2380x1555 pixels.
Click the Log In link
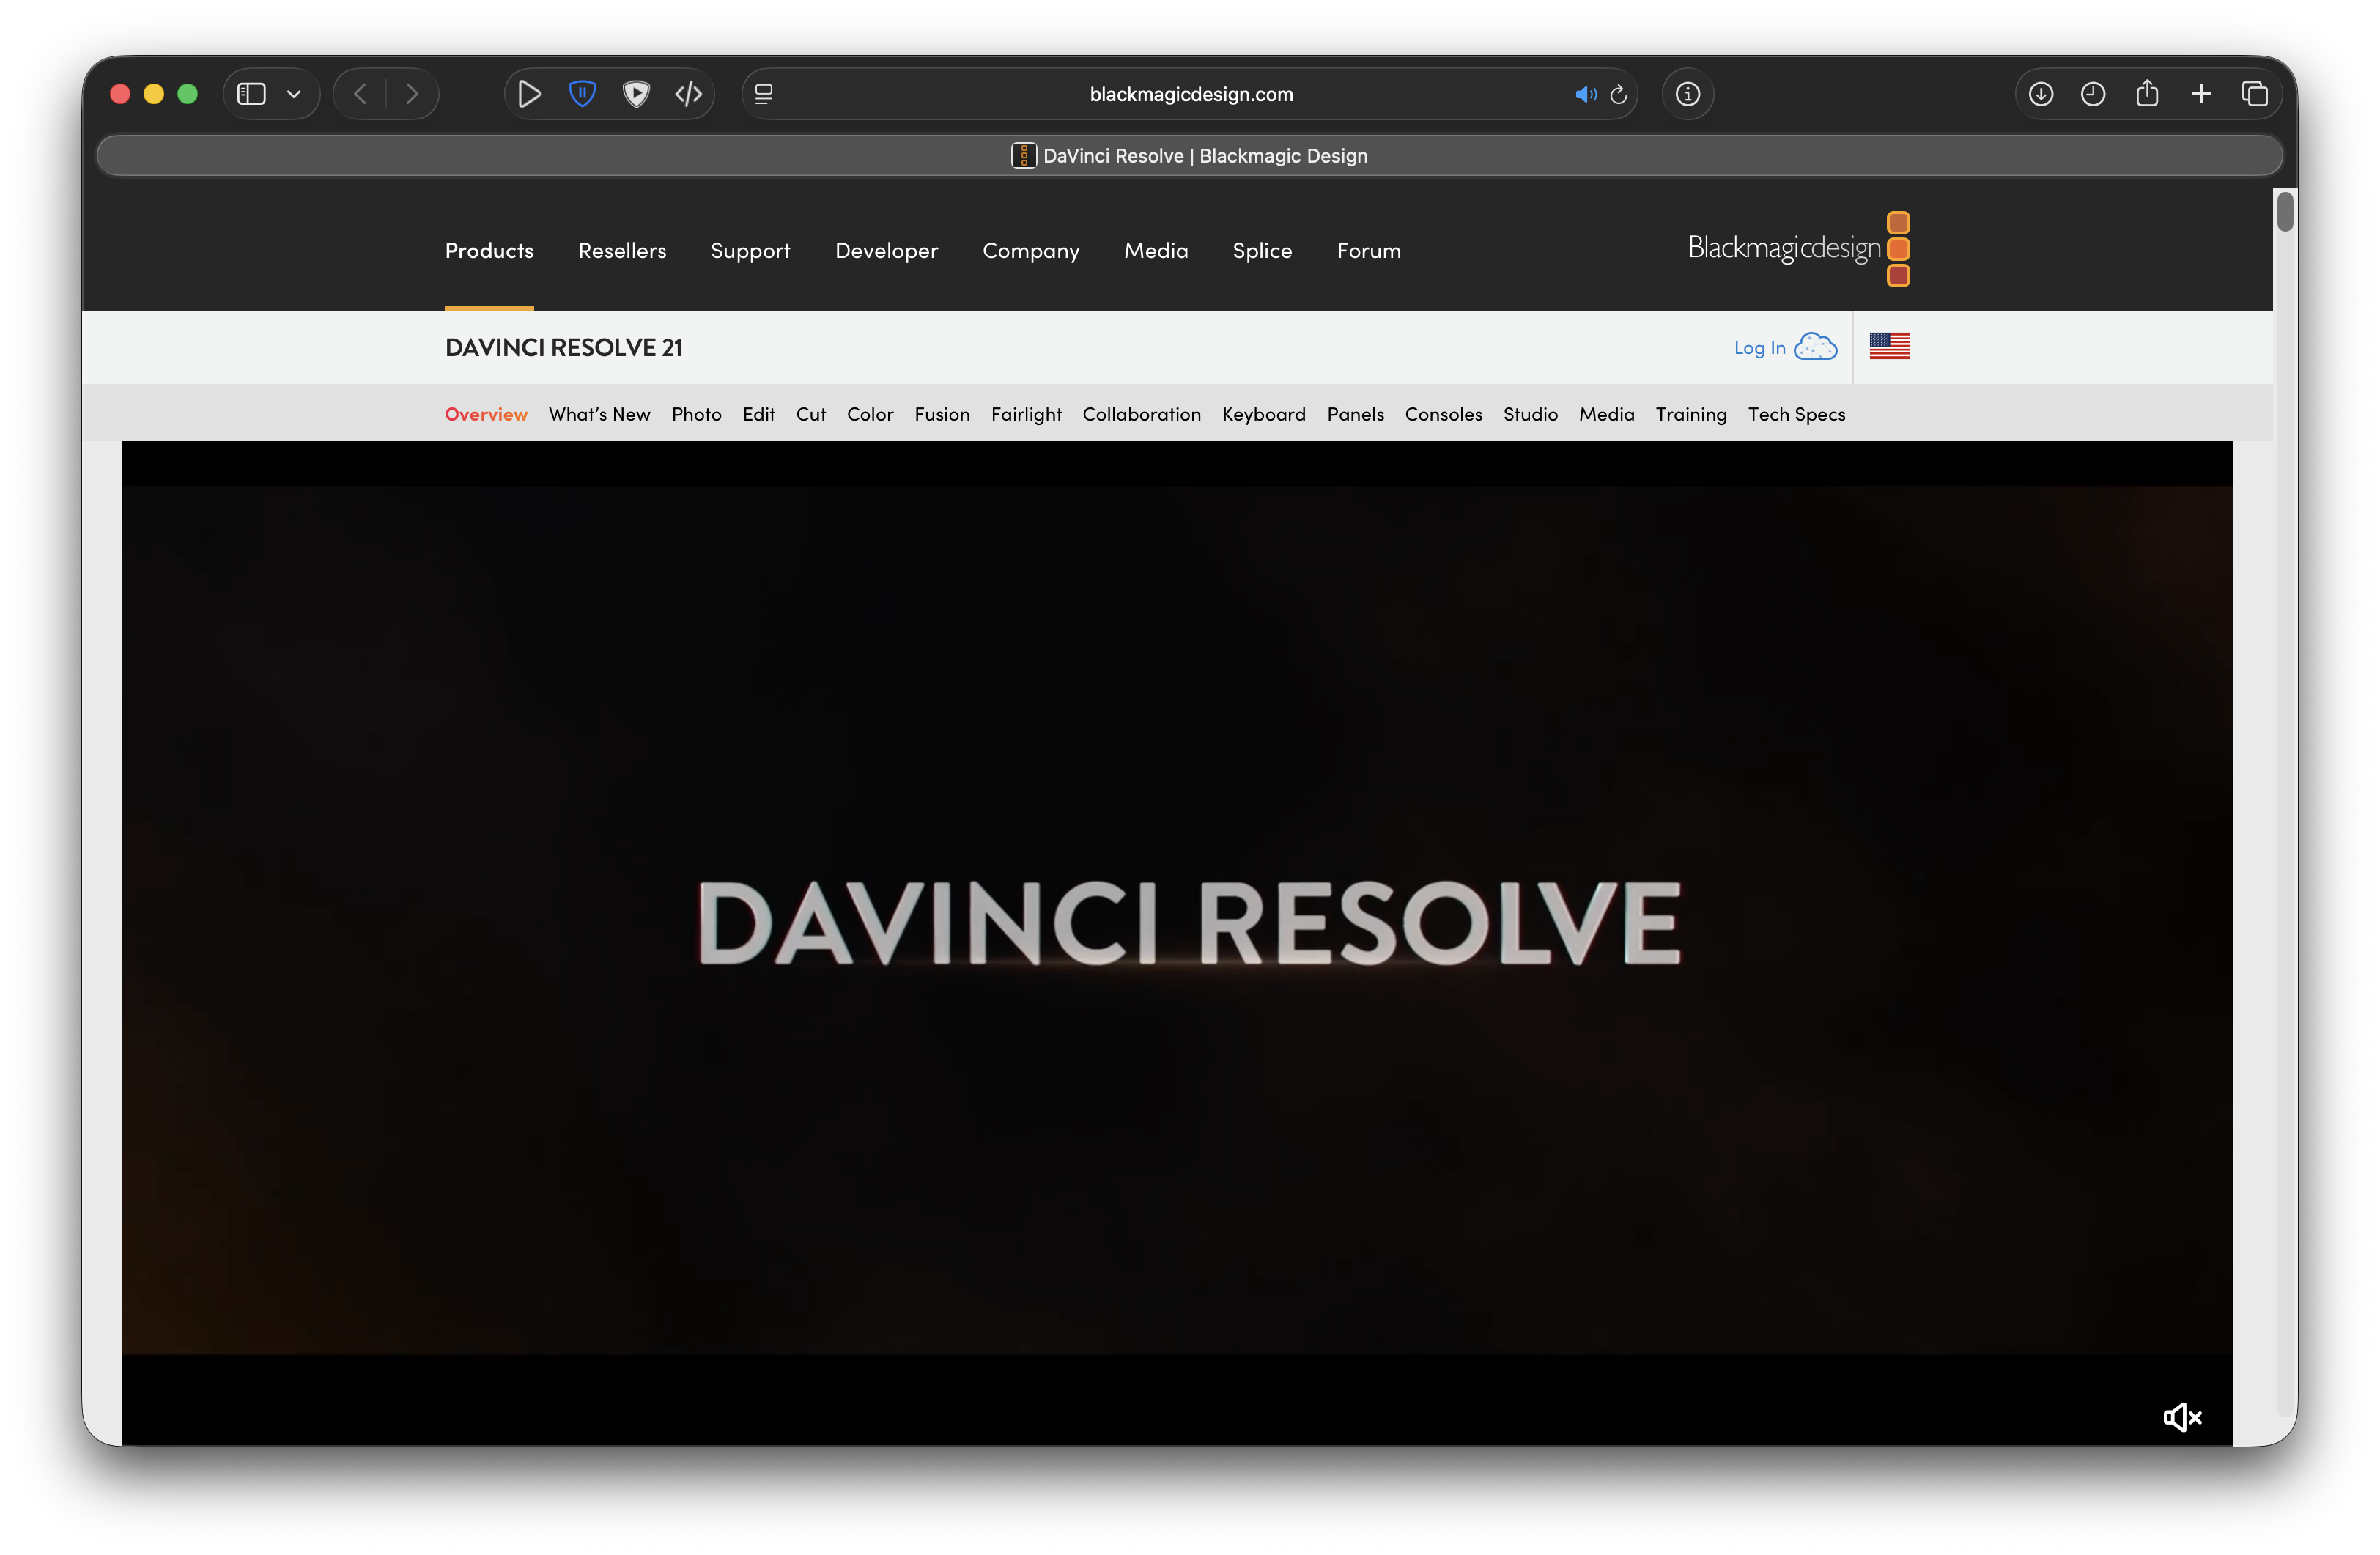(x=1759, y=348)
